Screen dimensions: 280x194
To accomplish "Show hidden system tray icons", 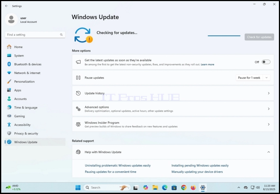I will pyautogui.click(x=239, y=187).
